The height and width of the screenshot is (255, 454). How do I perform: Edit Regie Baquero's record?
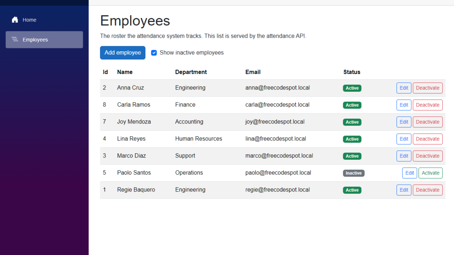404,190
